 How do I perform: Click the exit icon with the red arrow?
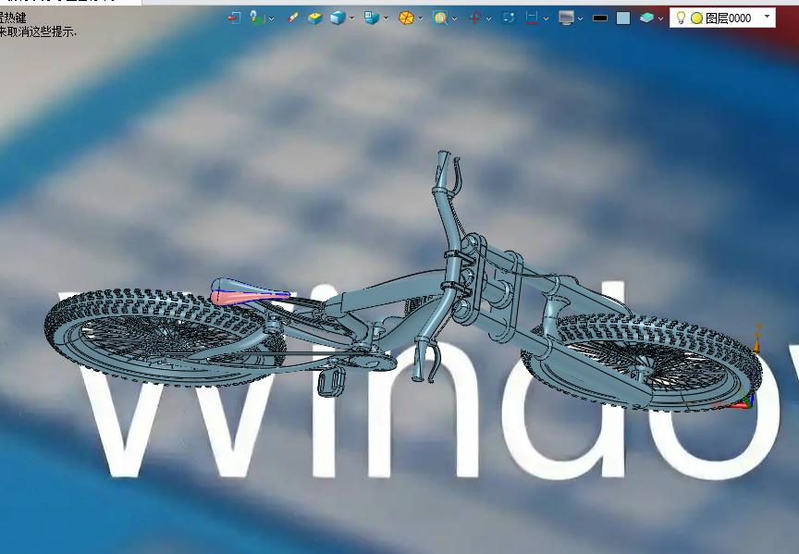[x=234, y=18]
